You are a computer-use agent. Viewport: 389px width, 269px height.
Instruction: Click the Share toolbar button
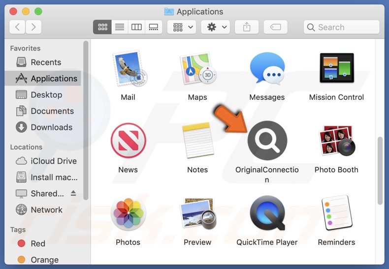[247, 27]
